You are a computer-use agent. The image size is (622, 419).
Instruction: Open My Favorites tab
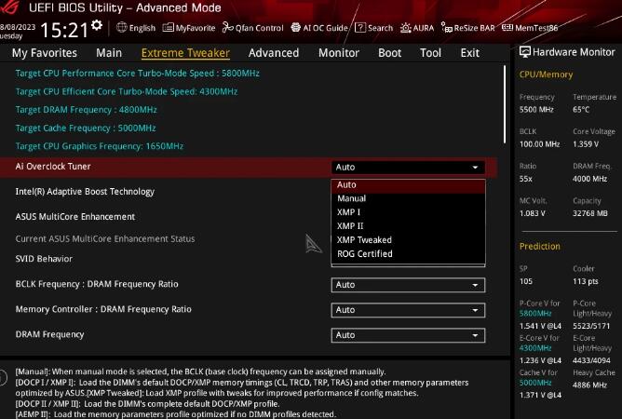[x=45, y=53]
